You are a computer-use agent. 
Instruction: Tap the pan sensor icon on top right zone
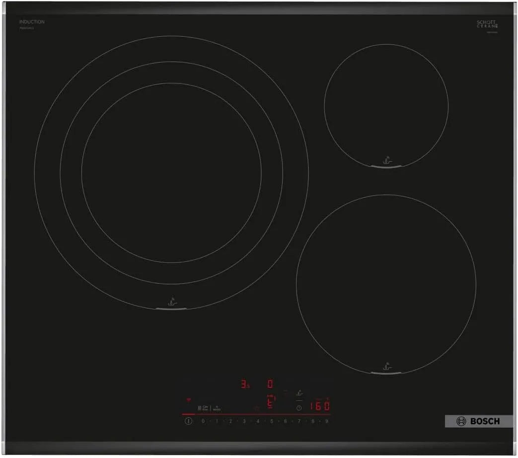pyautogui.click(x=387, y=160)
